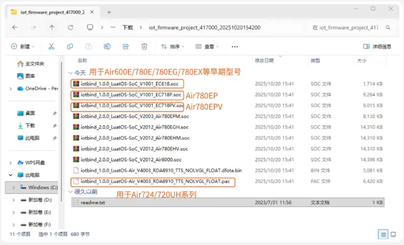Screen dimensions: 404x245
Task: Select the readme.txt file
Action: pos(228,202)
